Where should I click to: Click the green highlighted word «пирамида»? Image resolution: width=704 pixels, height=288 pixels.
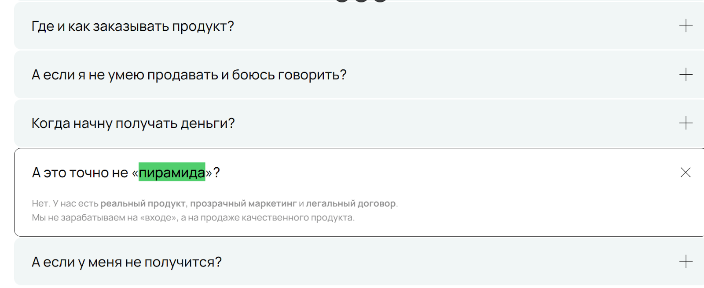172,173
